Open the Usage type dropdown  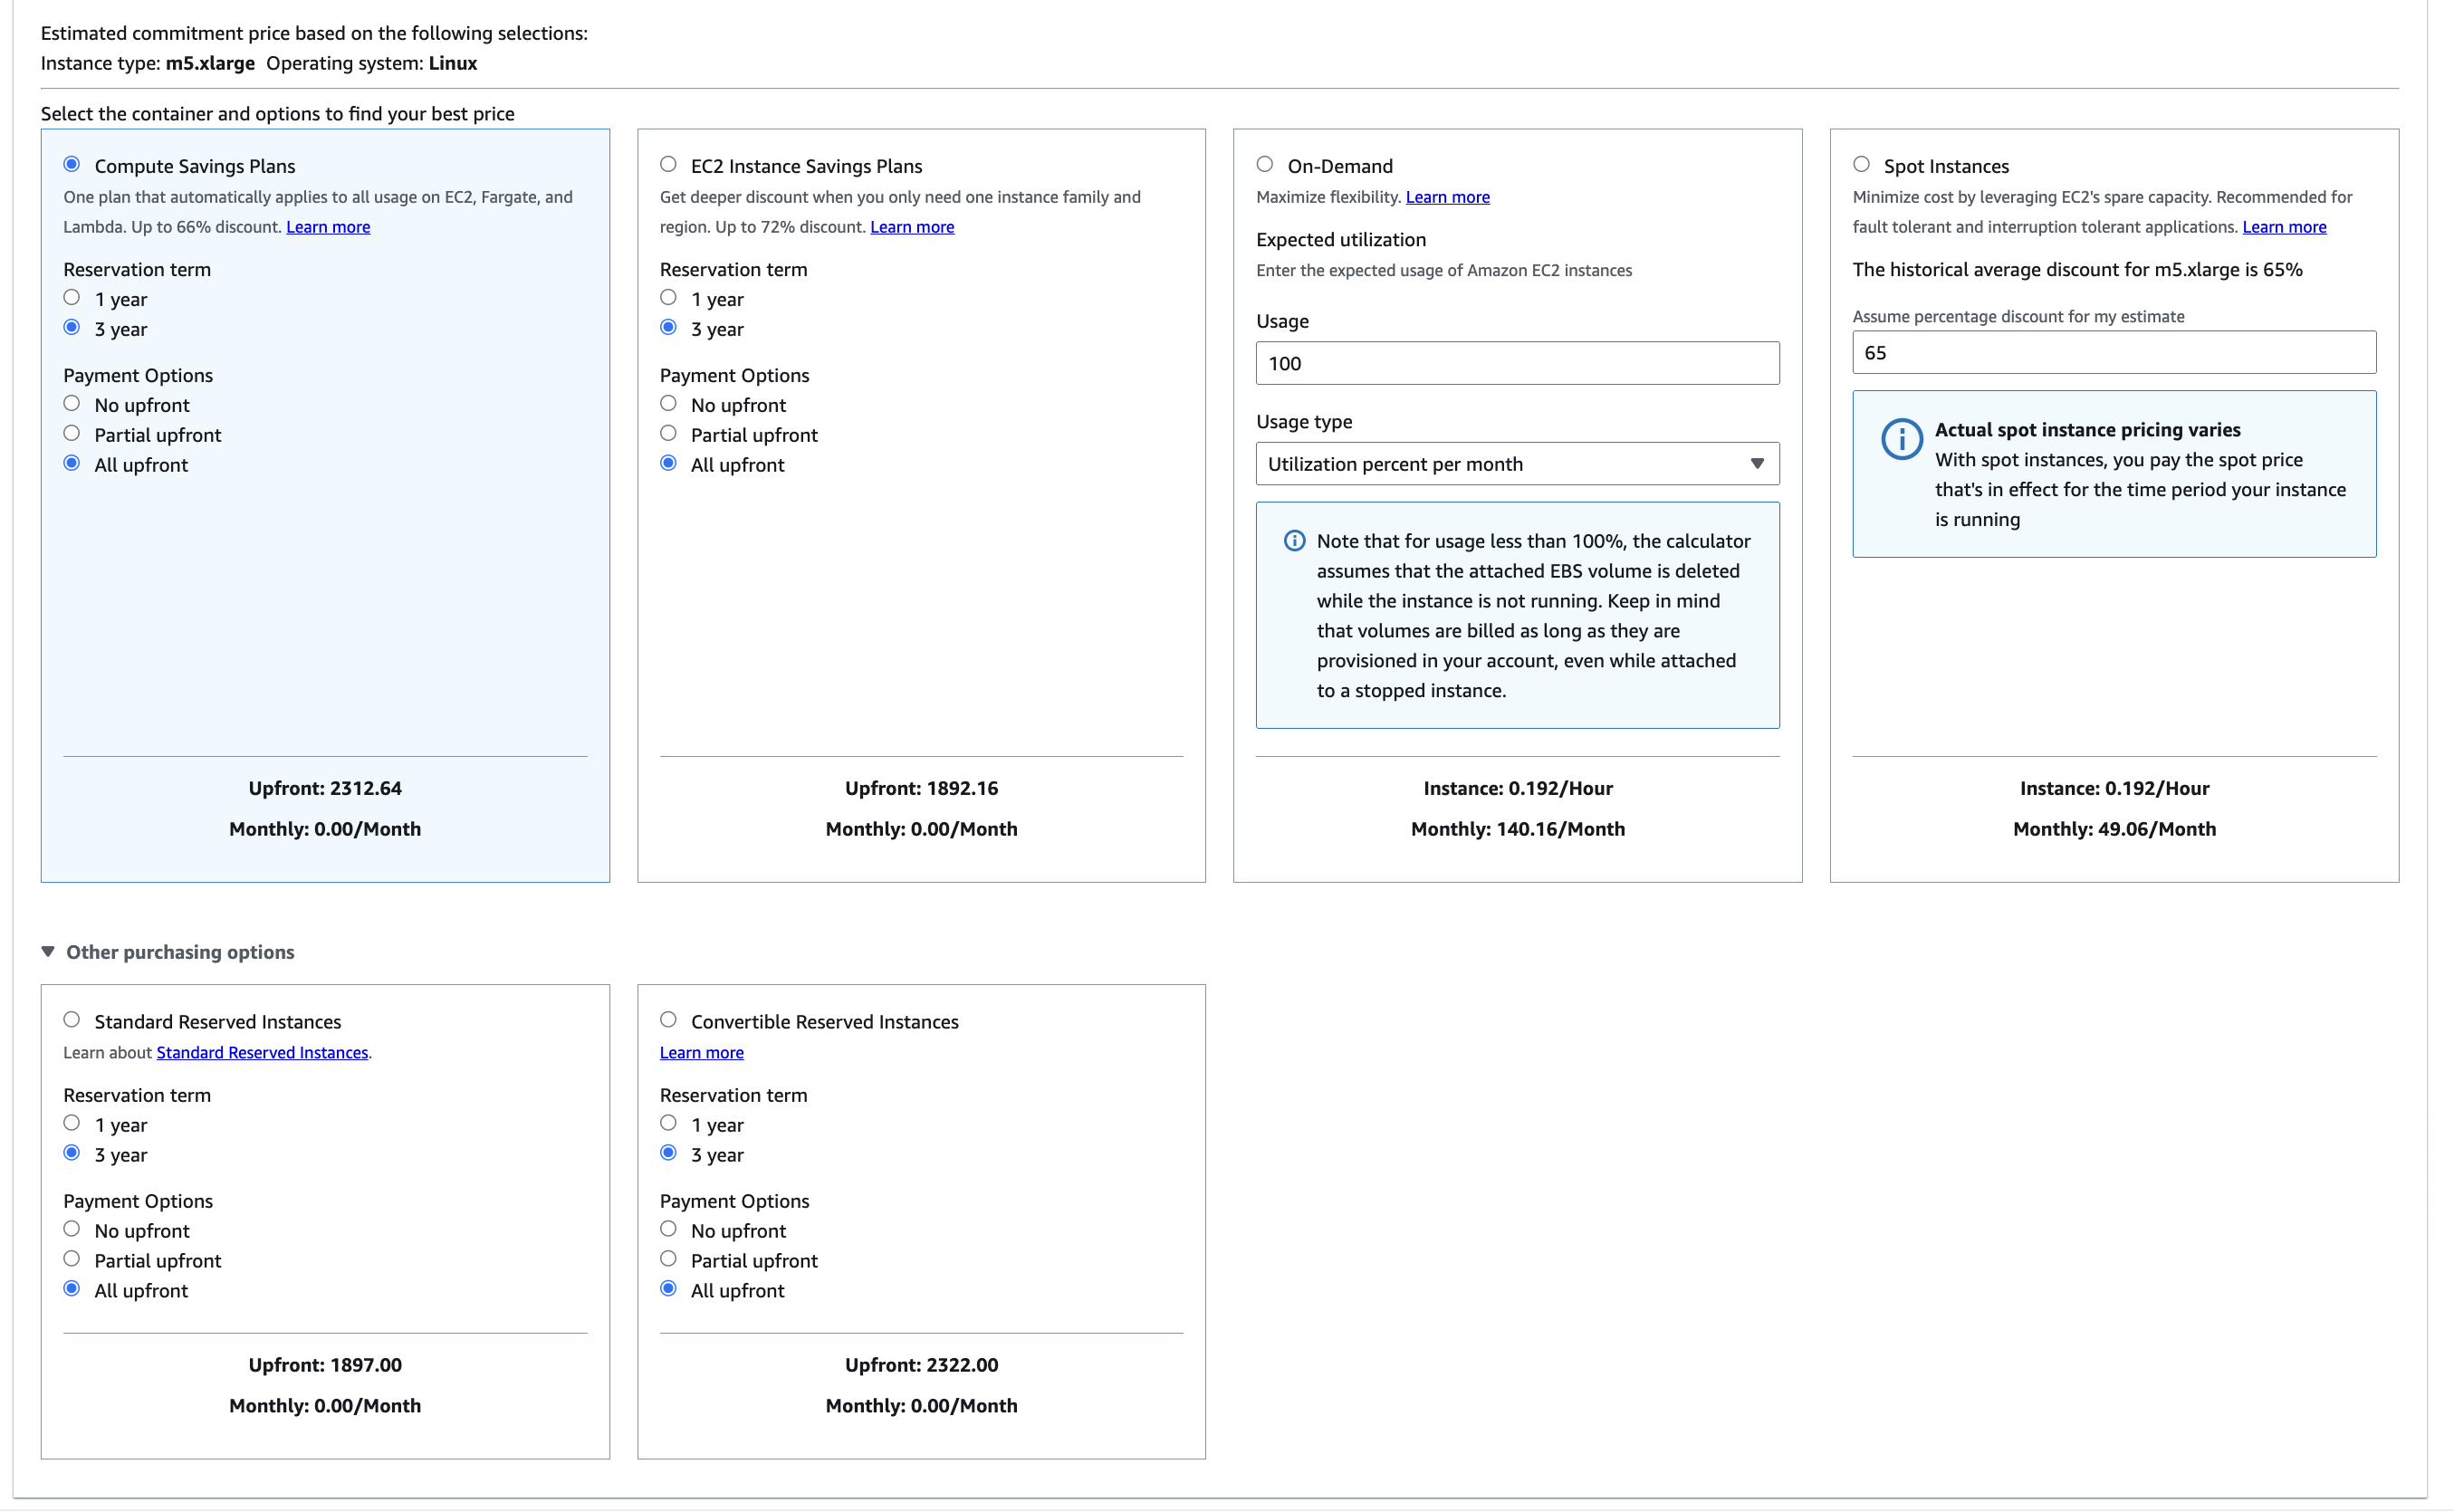[x=1518, y=464]
